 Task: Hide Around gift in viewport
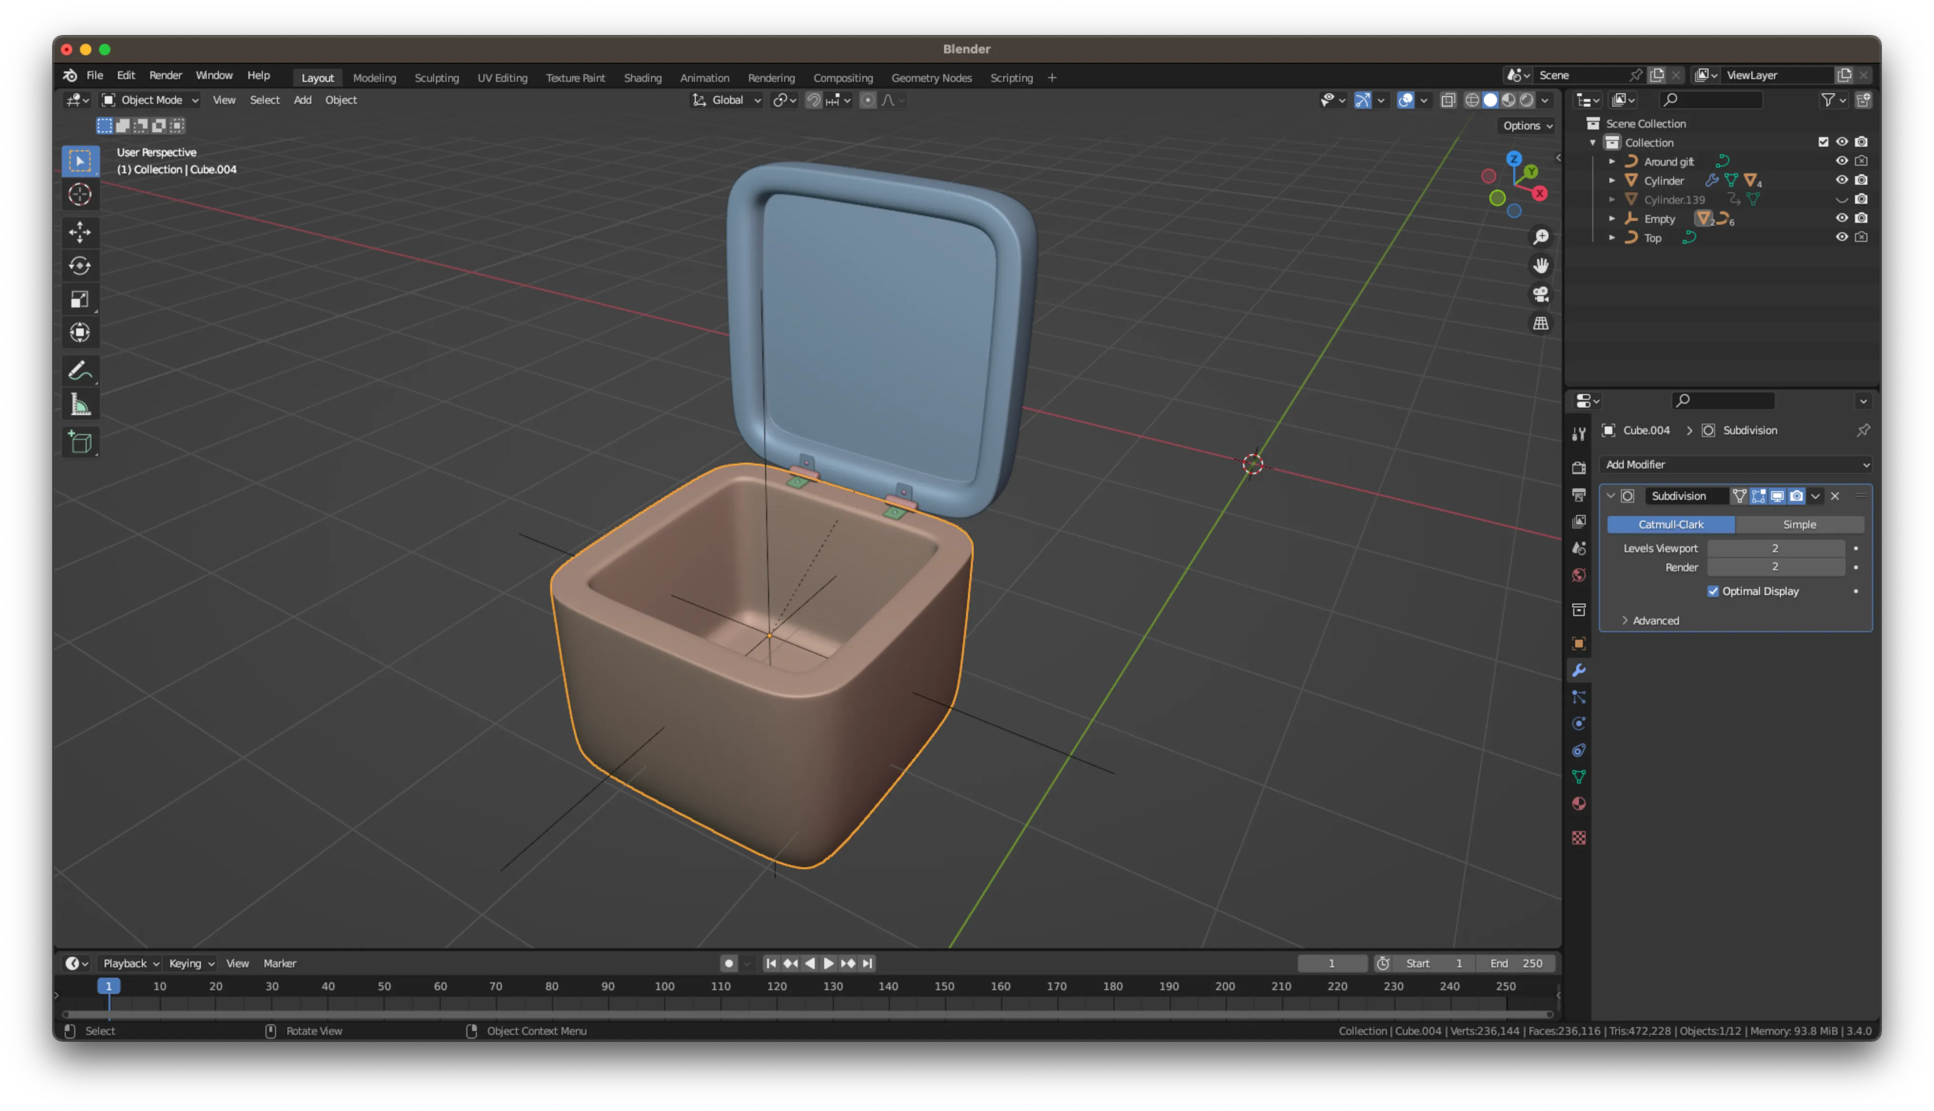[x=1841, y=161]
